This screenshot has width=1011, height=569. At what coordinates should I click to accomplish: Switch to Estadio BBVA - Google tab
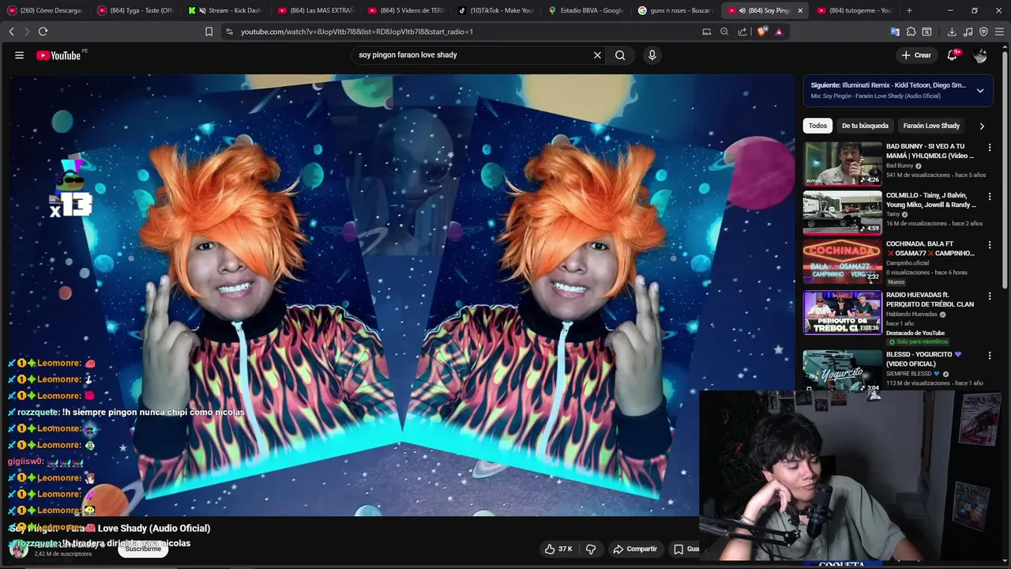(586, 10)
